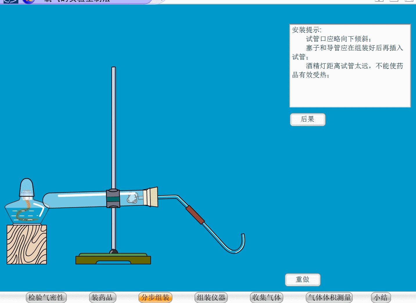Viewport: 416px width, 303px height.
Task: Click the hint line starting 塞子和导管
Action: click(348, 52)
